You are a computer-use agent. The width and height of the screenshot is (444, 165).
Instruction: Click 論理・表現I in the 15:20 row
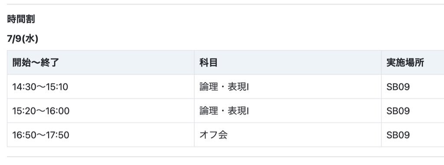pos(224,111)
